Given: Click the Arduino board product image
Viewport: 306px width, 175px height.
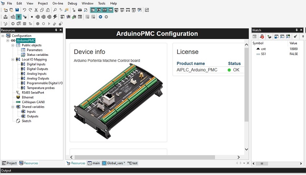Looking at the screenshot, I should click(119, 101).
